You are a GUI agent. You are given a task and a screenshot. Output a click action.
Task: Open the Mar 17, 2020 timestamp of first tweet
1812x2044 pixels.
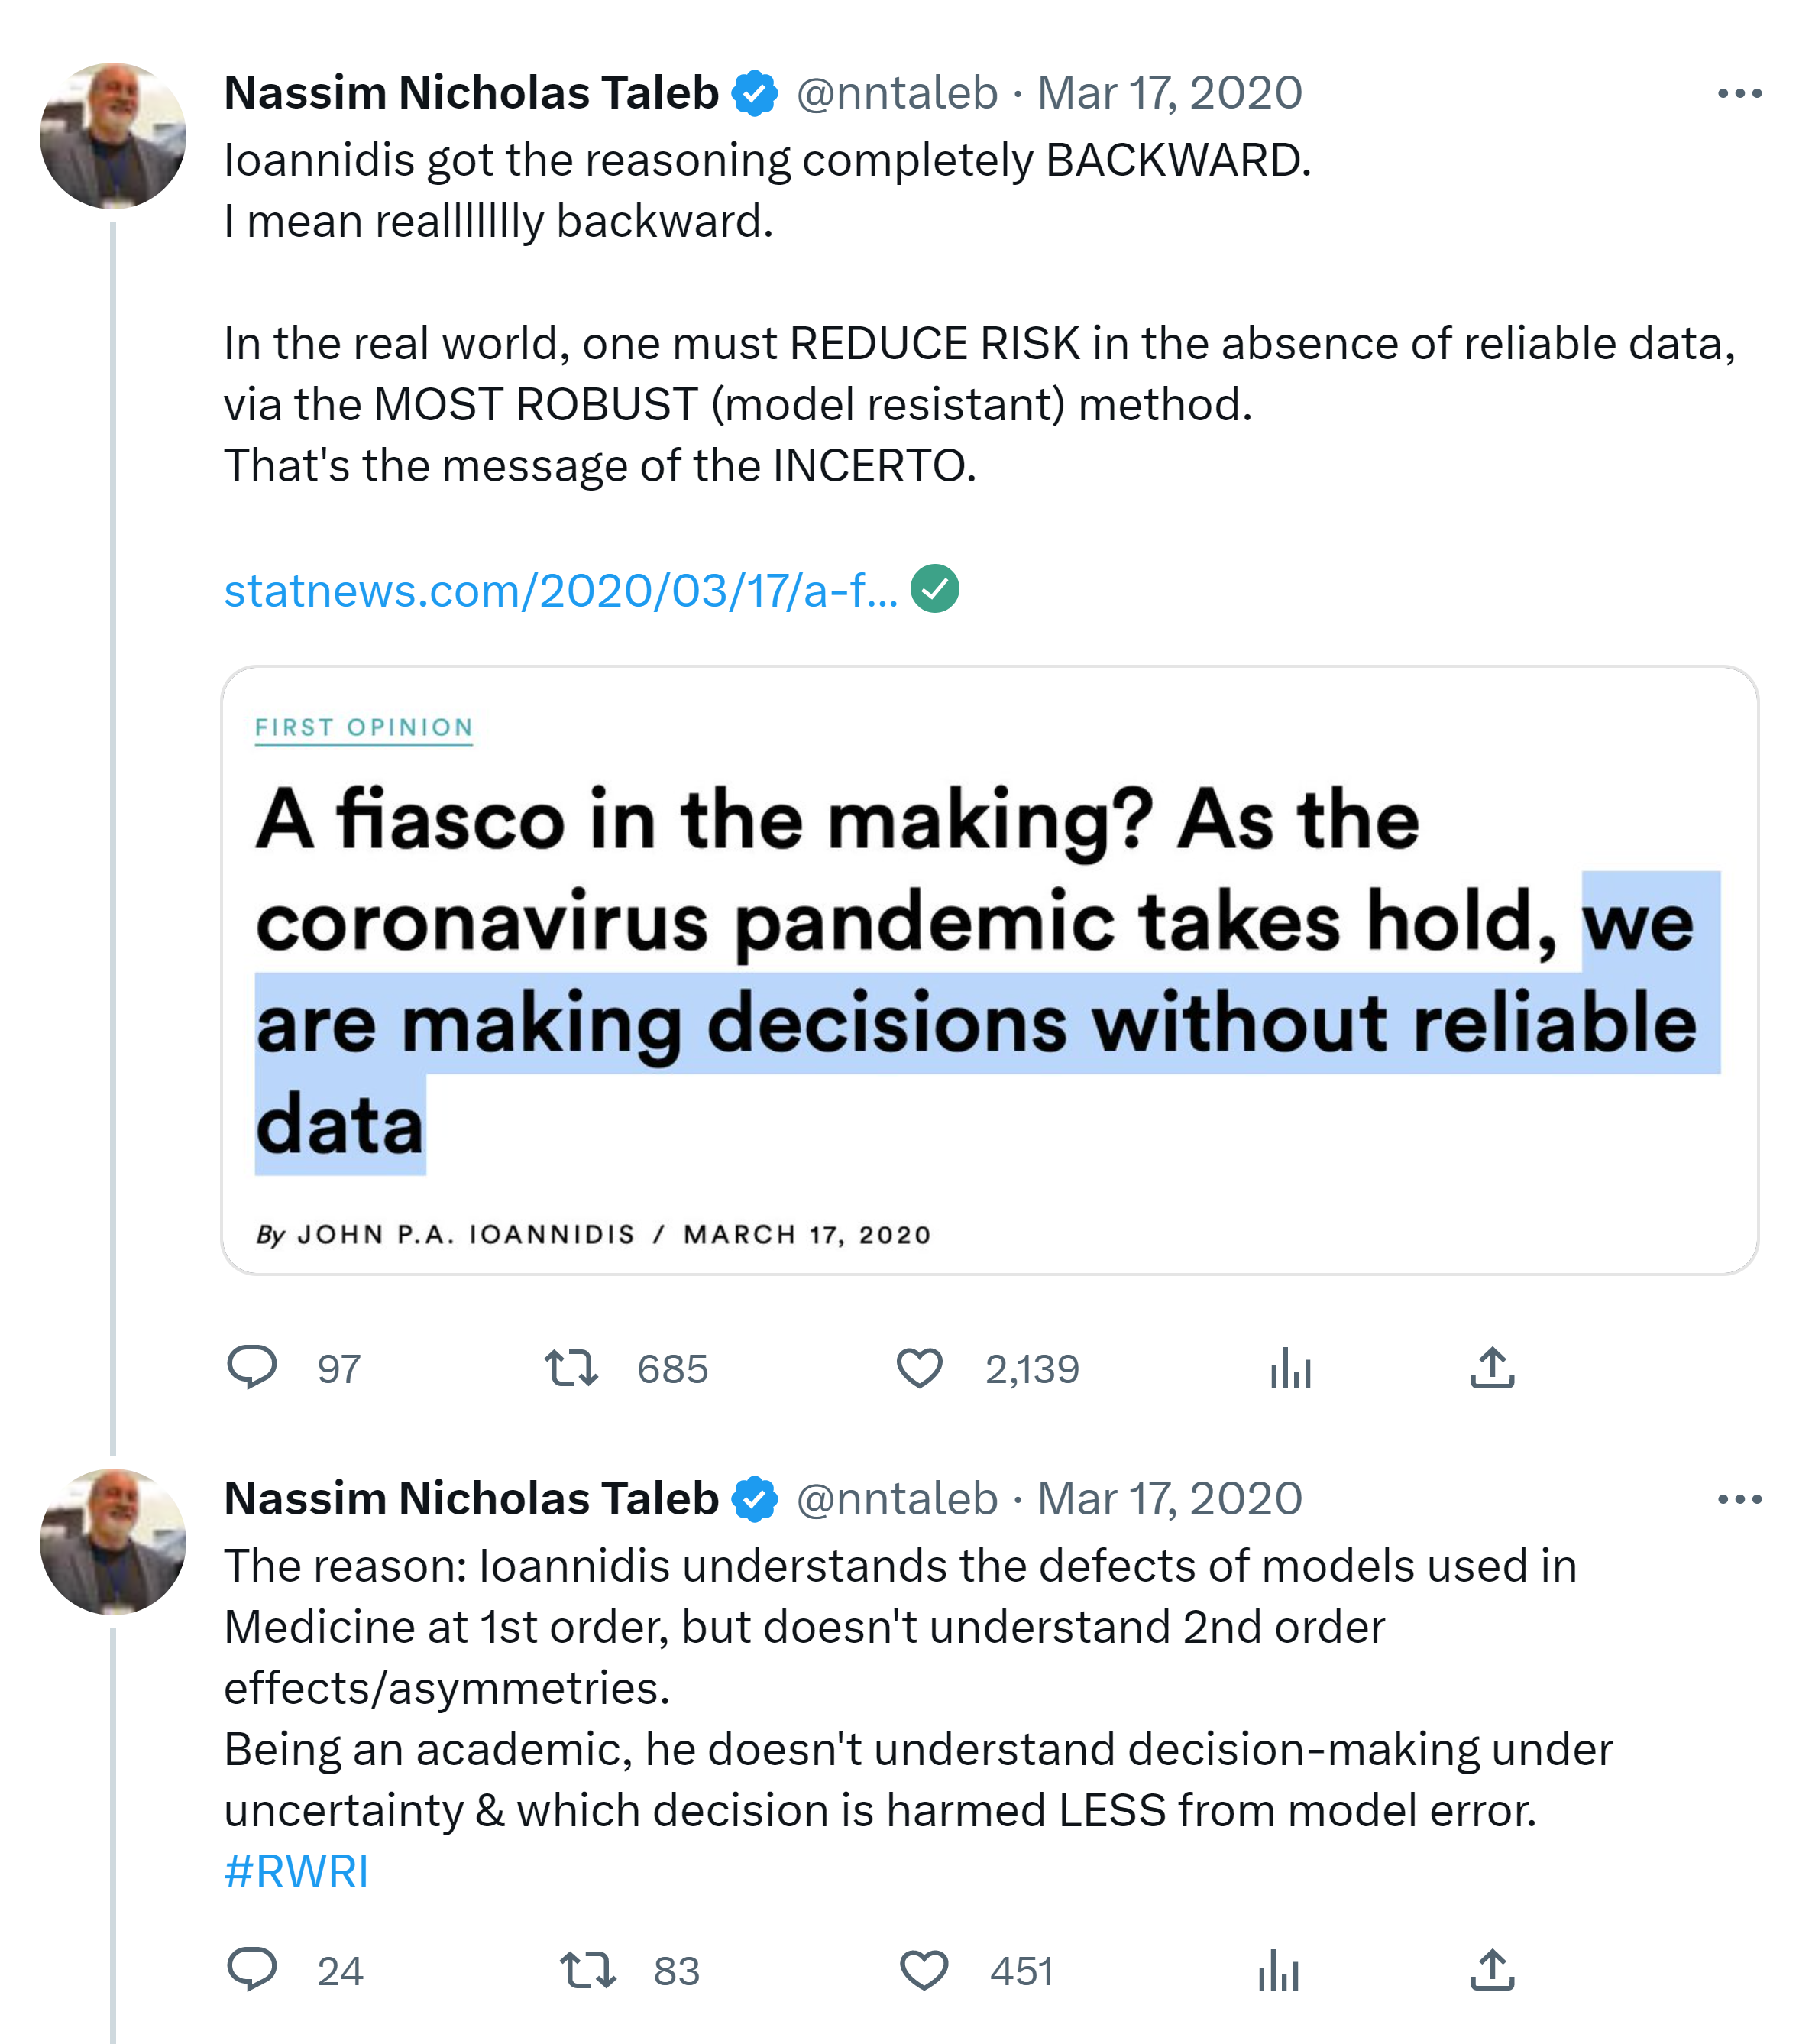1169,93
